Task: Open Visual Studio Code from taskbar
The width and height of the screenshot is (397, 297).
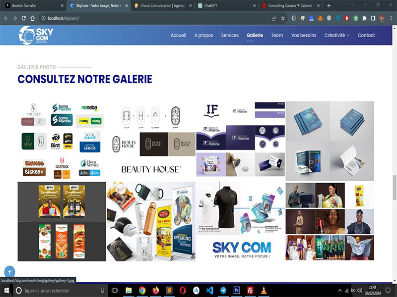Action: (x=209, y=291)
